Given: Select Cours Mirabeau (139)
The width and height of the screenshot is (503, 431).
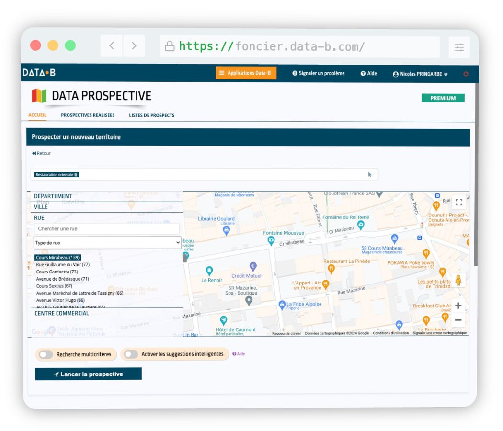Looking at the screenshot, I should point(58,258).
